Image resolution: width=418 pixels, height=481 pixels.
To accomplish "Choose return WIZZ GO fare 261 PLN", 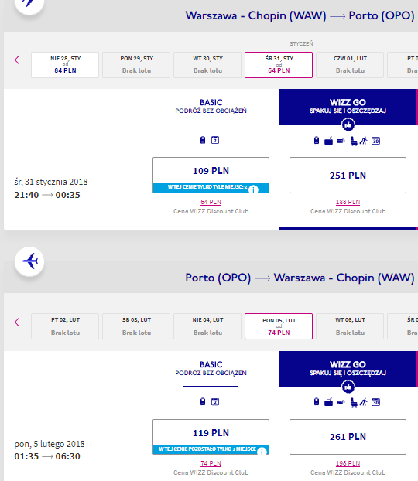I will [x=348, y=437].
